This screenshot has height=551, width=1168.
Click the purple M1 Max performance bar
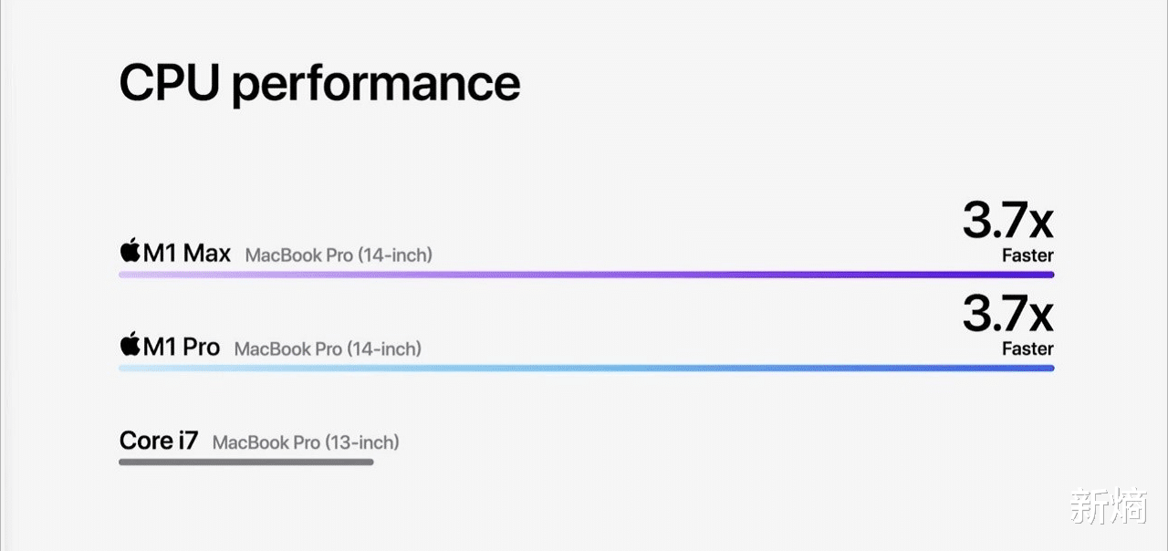tap(586, 275)
